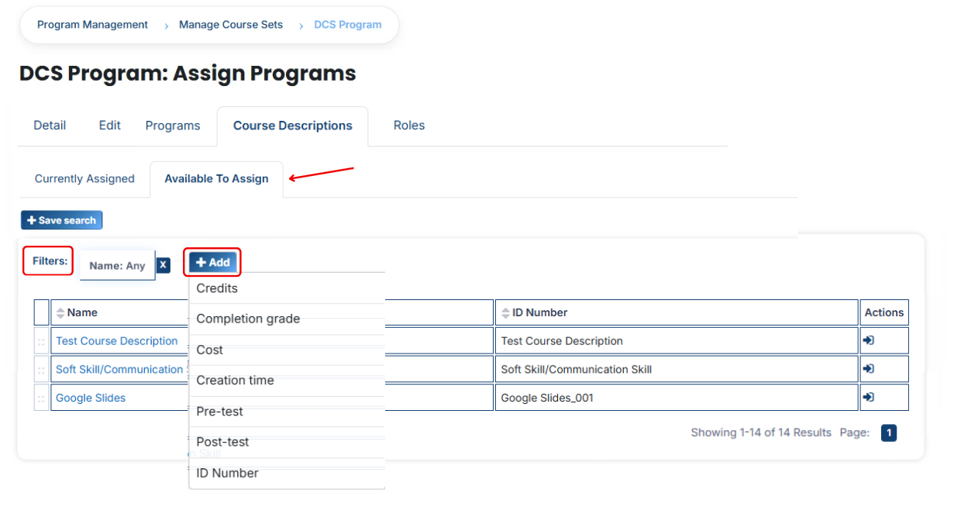Click assign icon for Soft Skill/Communication Skill row
The height and width of the screenshot is (507, 954).
(x=869, y=369)
